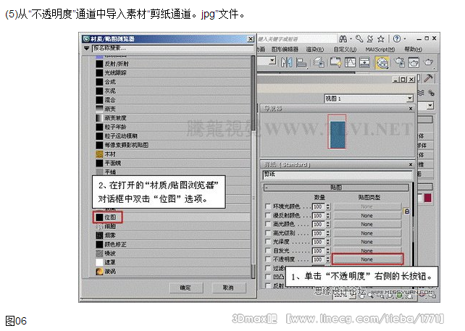This screenshot has width=465, height=331.
Task: Click the red object color swatch
Action: tap(427, 198)
